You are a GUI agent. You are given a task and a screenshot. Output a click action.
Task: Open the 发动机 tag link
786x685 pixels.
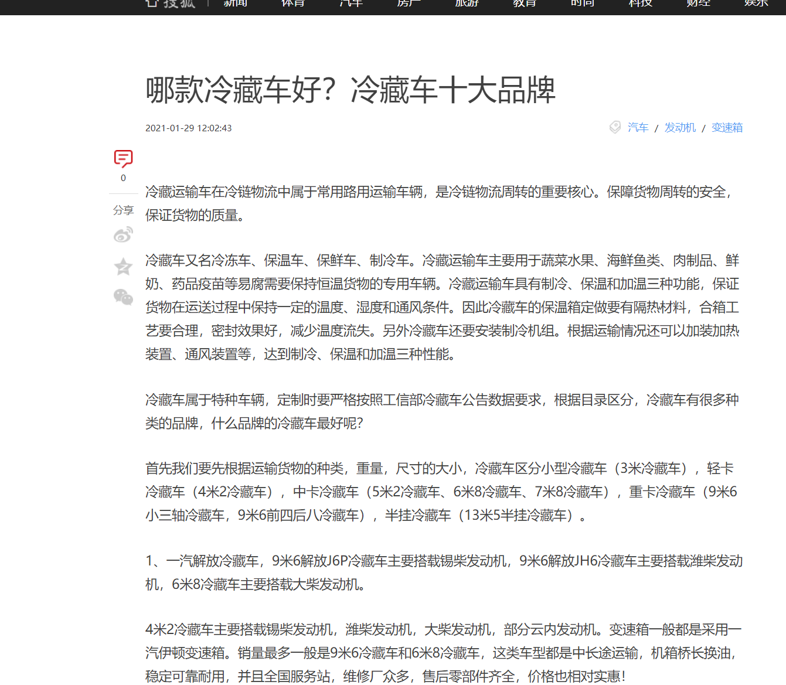tap(680, 127)
